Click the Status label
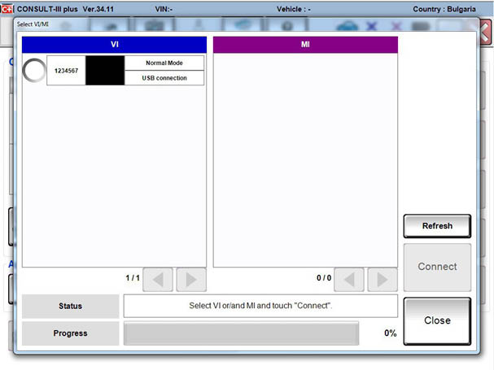Viewport: 494px width, 370px height. [71, 306]
